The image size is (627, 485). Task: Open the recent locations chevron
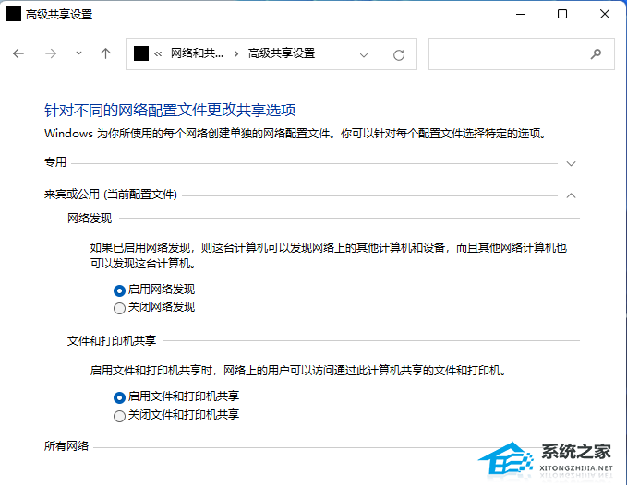tap(78, 53)
